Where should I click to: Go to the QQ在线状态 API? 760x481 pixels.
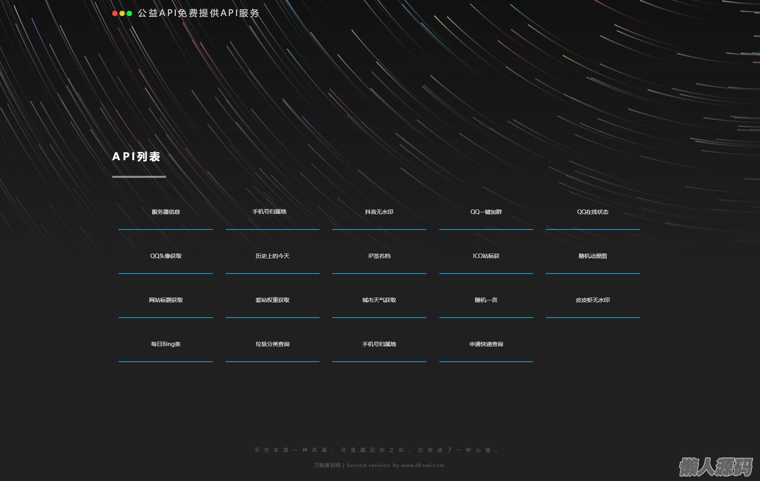point(593,212)
